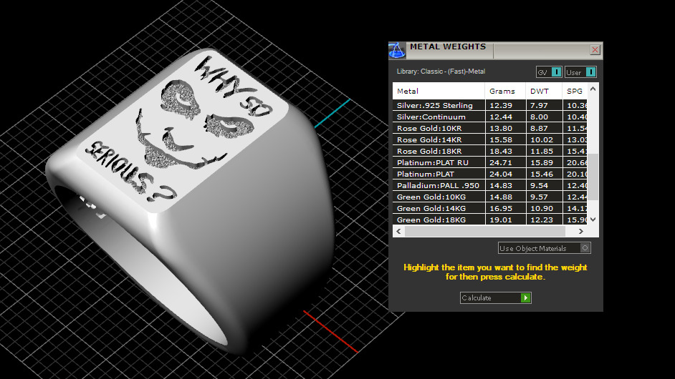Viewport: 675px width, 379px height.
Task: Click the 19.01 grams value
Action: click(501, 220)
